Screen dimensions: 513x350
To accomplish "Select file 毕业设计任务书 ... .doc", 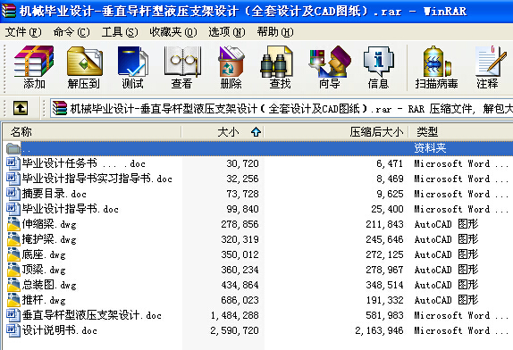I will point(84,163).
